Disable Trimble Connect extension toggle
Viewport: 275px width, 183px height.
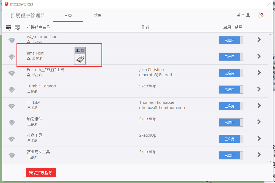(231, 90)
